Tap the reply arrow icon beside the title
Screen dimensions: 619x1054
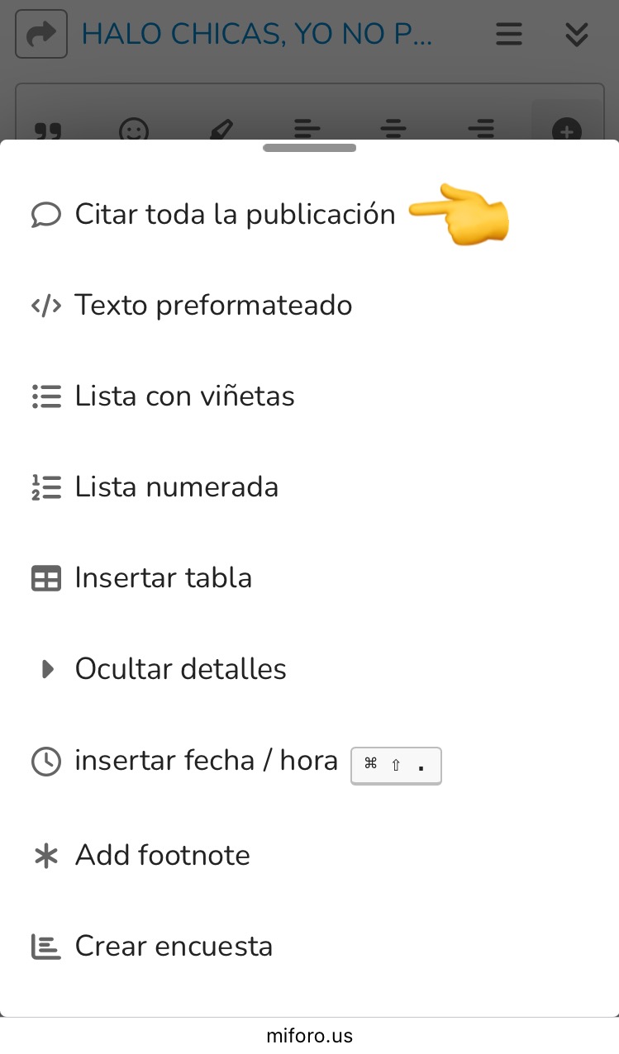[x=41, y=35]
